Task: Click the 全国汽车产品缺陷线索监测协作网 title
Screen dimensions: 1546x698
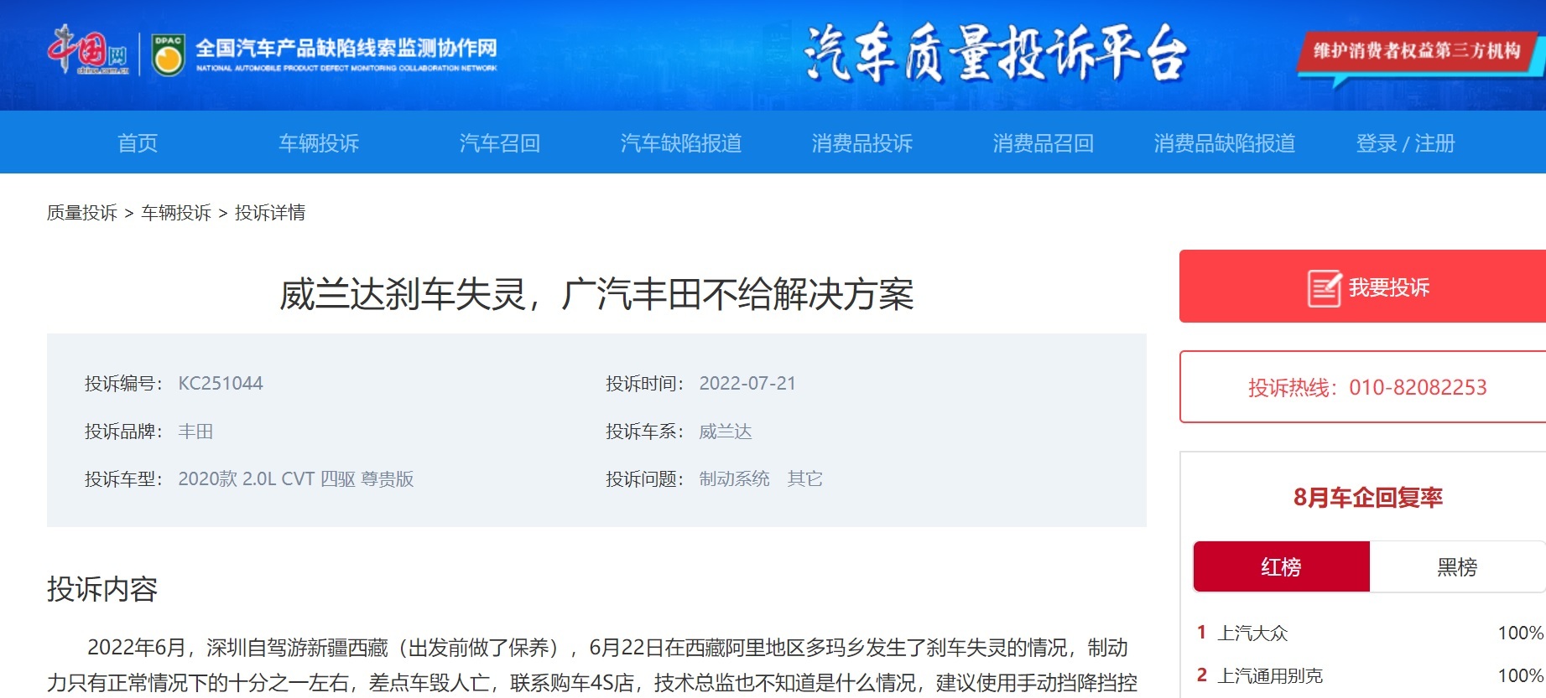Action: tap(346, 48)
